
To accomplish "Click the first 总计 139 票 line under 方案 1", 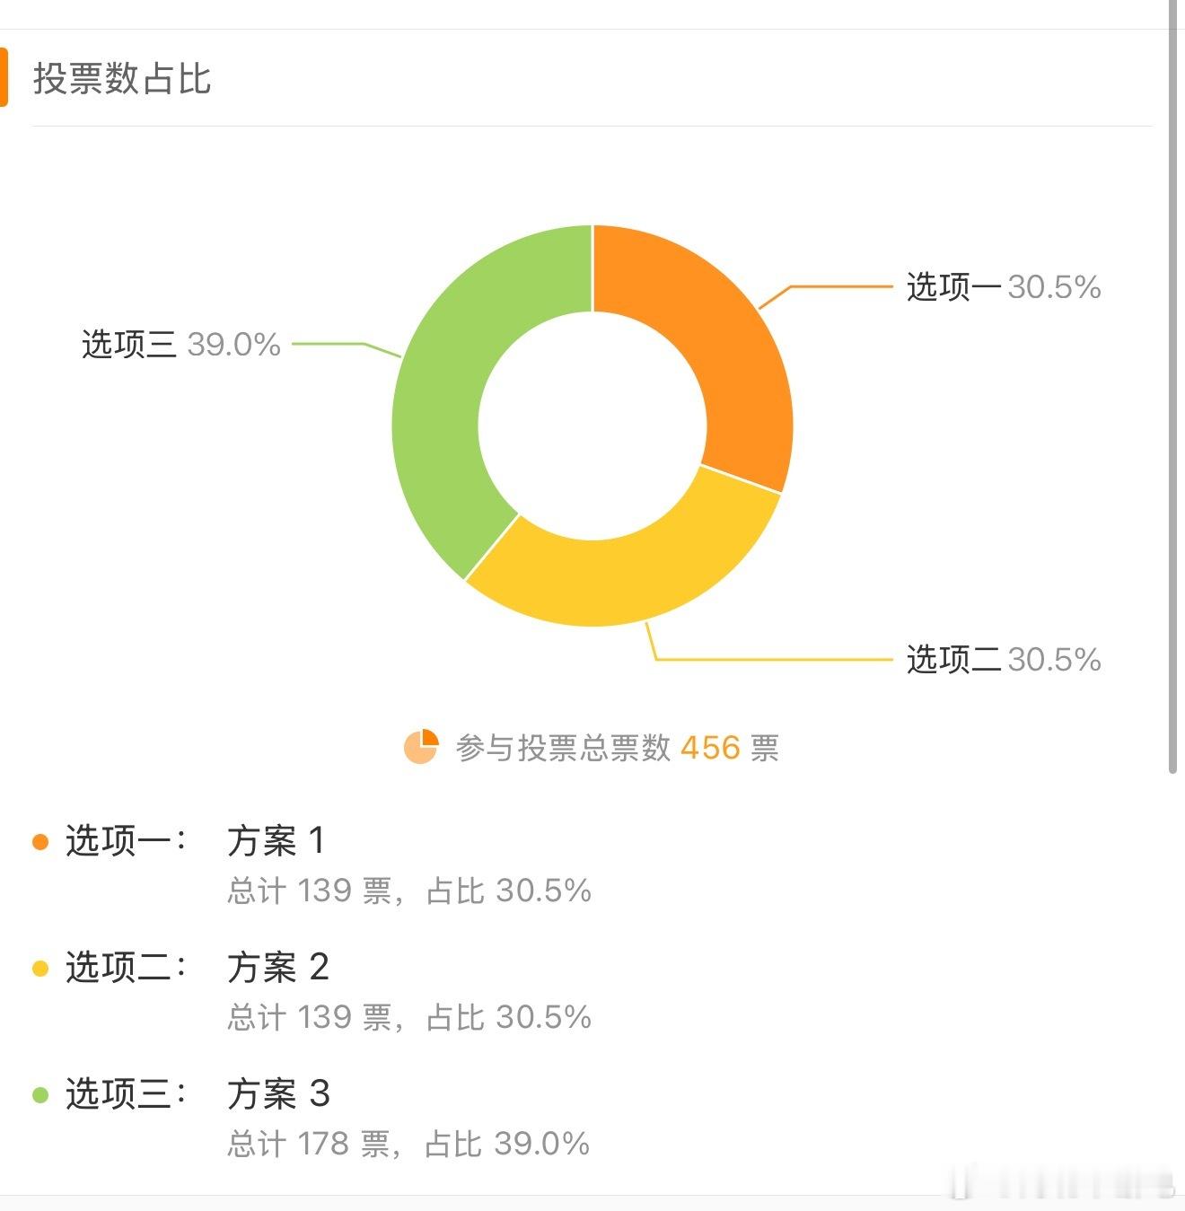I will click(409, 891).
